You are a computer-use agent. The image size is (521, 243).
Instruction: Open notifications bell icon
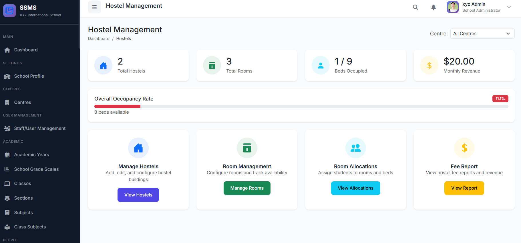pyautogui.click(x=433, y=7)
